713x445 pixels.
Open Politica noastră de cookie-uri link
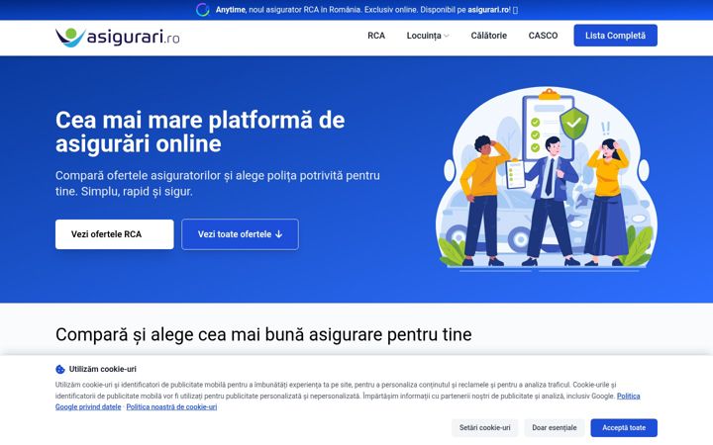click(171, 406)
